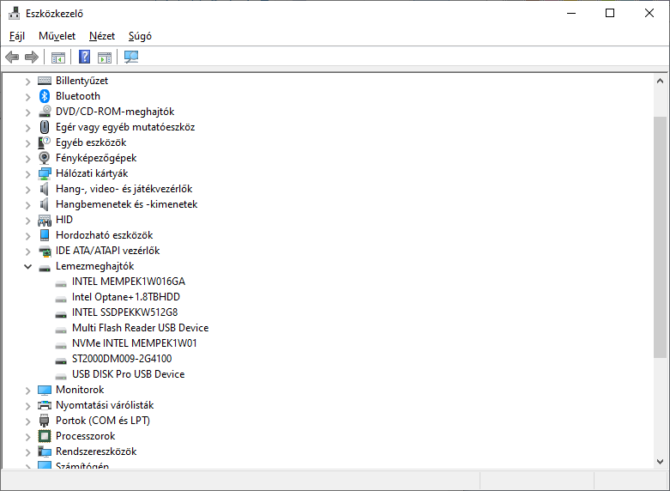This screenshot has height=491, width=670.
Task: Click the mouse icon for Egér category
Action: 45,126
